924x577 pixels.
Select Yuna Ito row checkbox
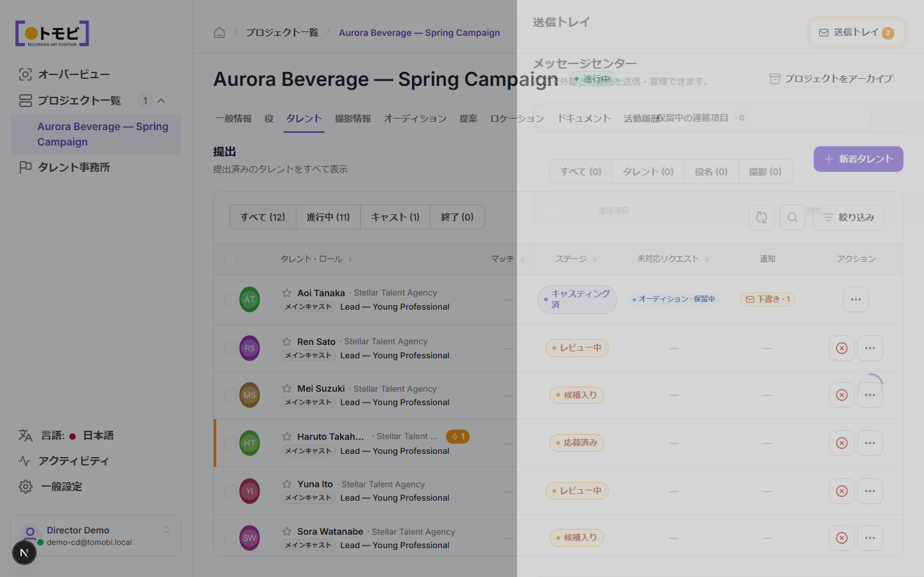click(230, 491)
